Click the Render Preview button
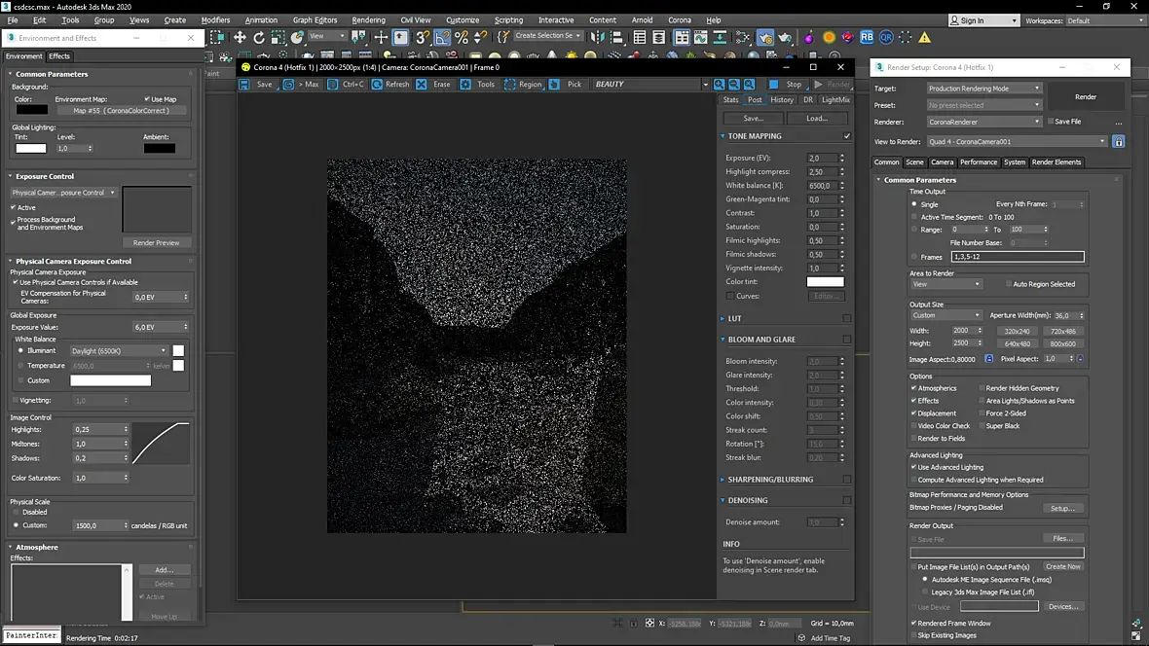Screen dimensions: 1149x646 (x=157, y=243)
